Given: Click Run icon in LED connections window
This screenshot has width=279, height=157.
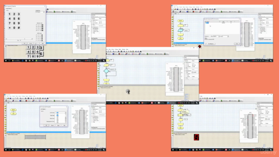Looking at the screenshot, I should click(x=198, y=9).
